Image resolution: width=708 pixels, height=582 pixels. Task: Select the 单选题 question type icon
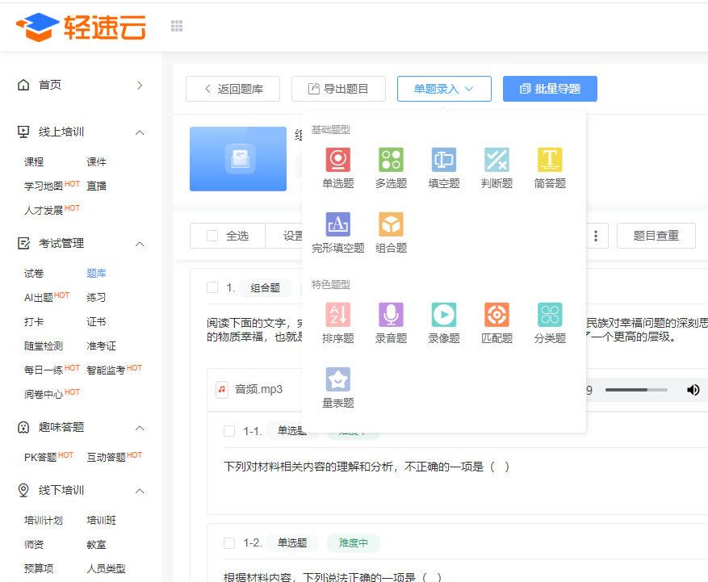337,159
